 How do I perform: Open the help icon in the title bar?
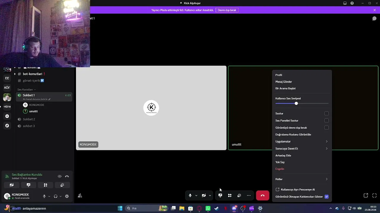coord(352,3)
